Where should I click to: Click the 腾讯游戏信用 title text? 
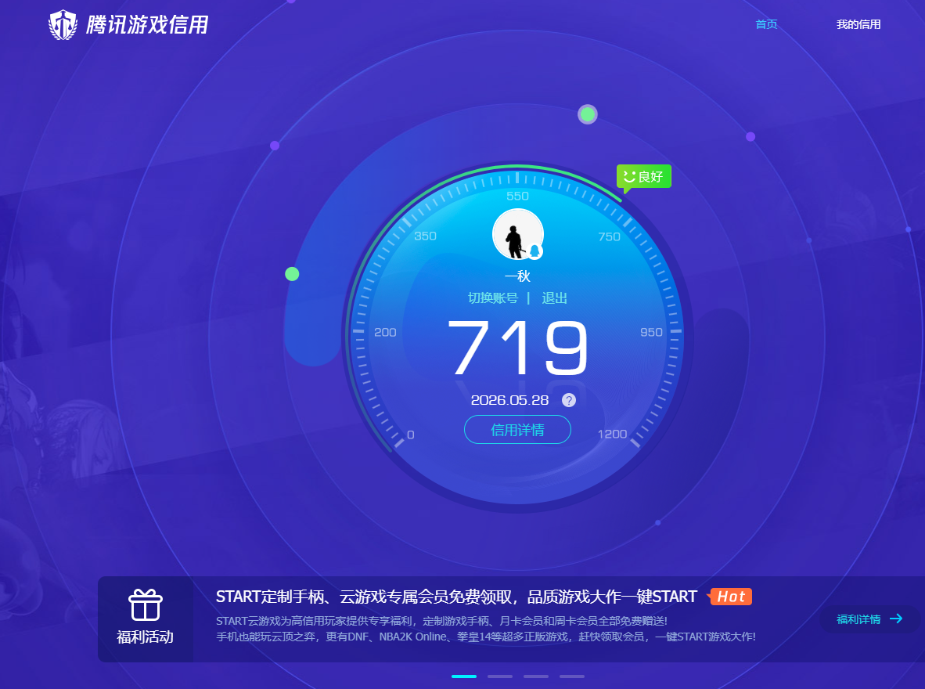pyautogui.click(x=147, y=25)
